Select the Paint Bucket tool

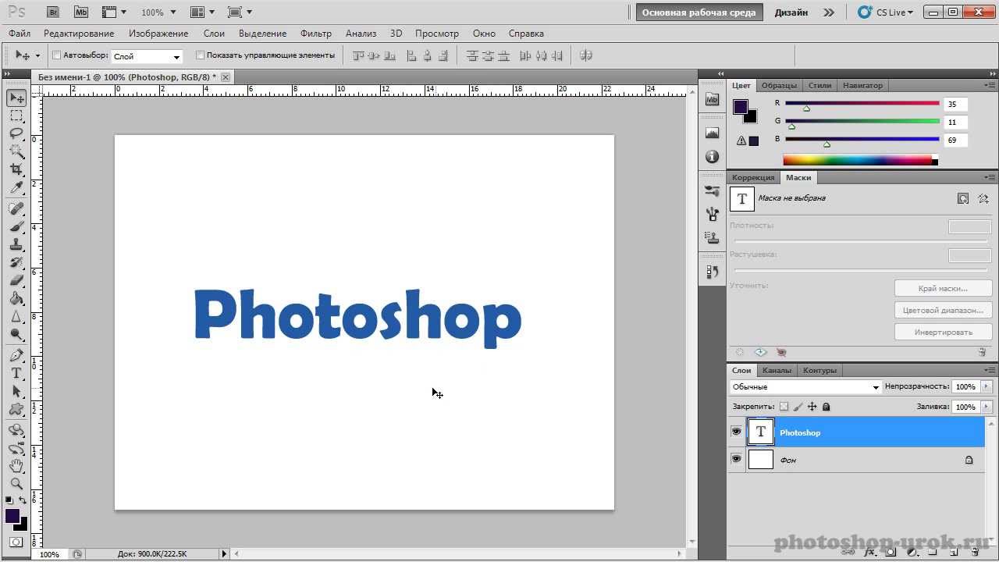16,298
